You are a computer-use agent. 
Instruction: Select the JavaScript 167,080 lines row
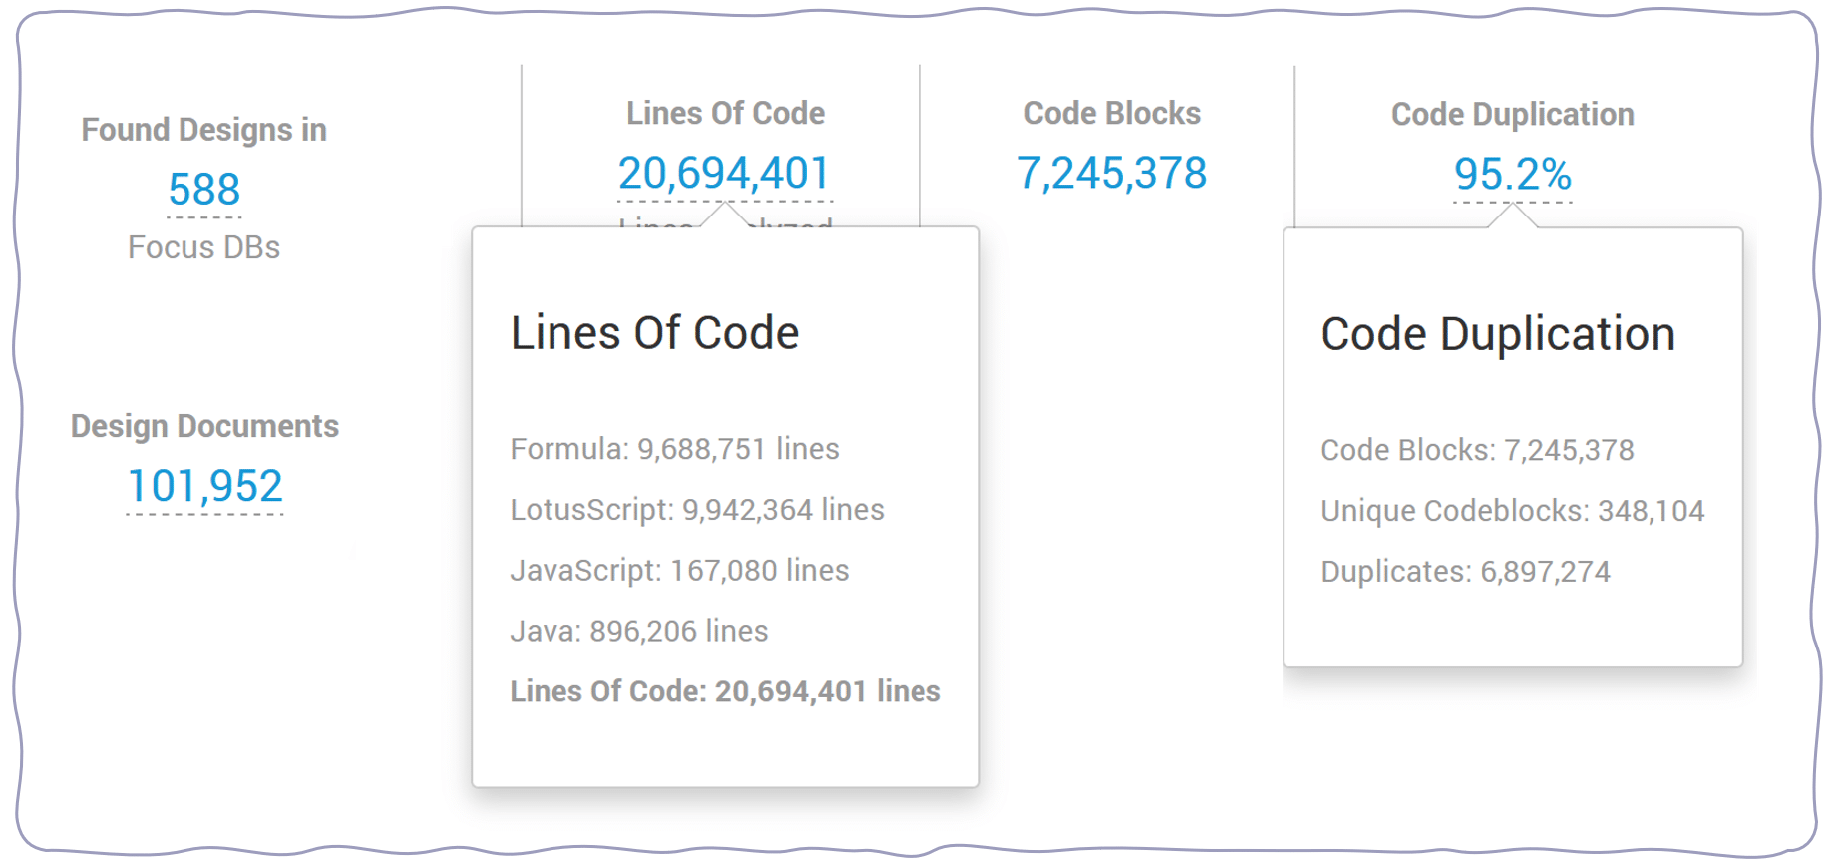click(679, 571)
